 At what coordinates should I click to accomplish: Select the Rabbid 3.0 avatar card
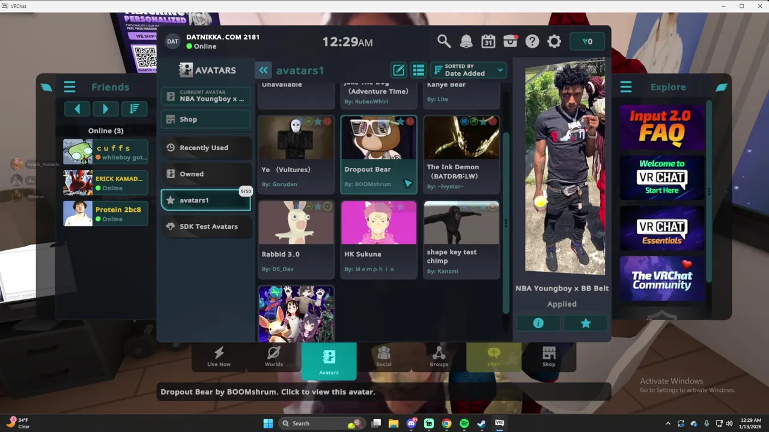[x=296, y=239]
